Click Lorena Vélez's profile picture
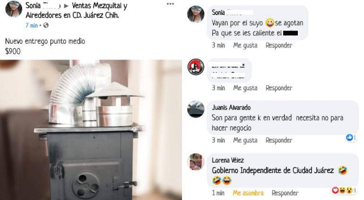 point(196,162)
